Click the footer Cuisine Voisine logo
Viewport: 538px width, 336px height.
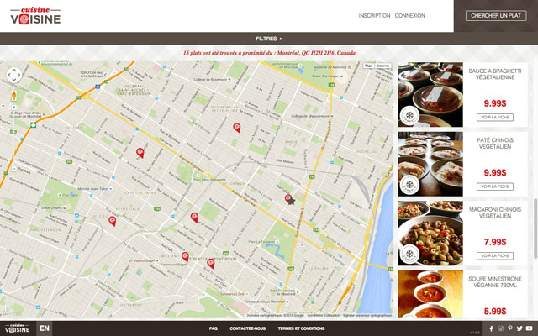click(x=18, y=328)
